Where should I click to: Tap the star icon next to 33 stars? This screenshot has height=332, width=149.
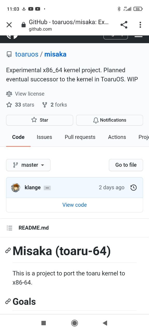coord(9,105)
